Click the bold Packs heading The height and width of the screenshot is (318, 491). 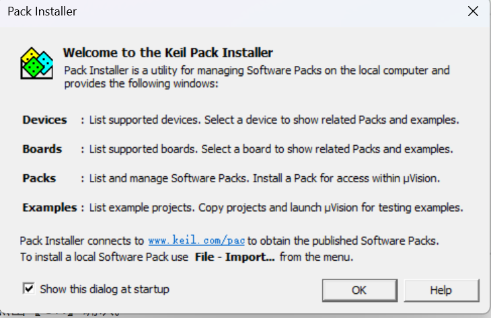coord(39,178)
